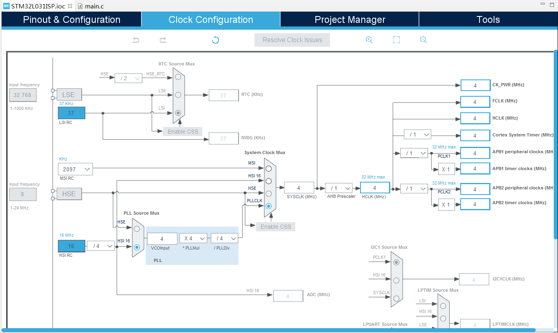Select LSE in RTC Source Mux
The height and width of the screenshot is (333, 558).
(x=178, y=95)
